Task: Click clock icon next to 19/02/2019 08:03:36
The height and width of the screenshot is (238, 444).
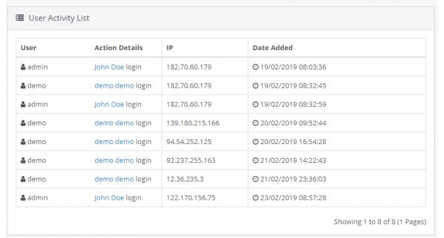Action: (x=255, y=67)
